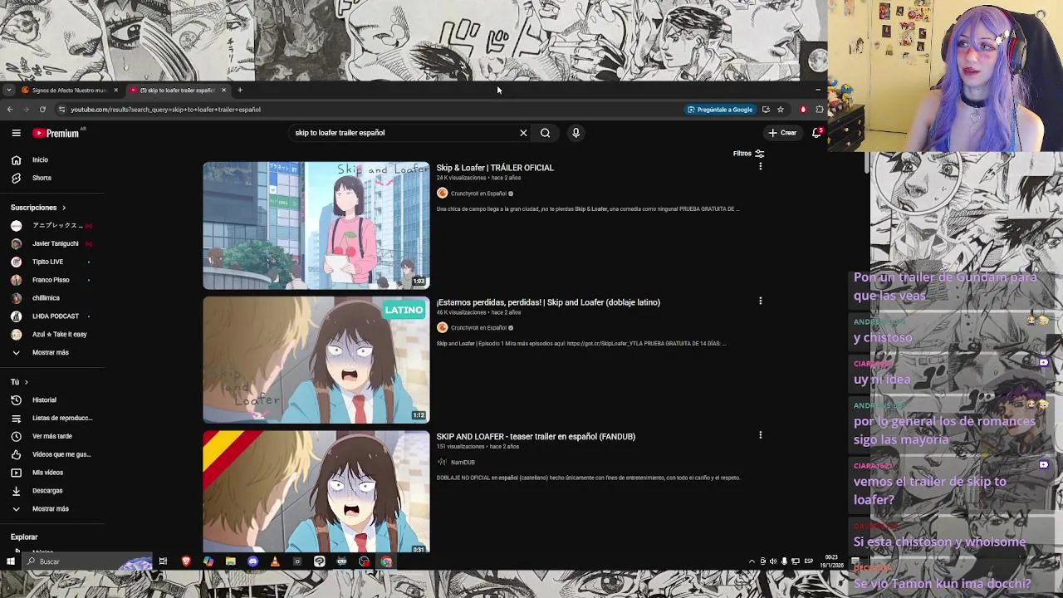Open File Explorer from the taskbar
The width and height of the screenshot is (1063, 598).
[x=231, y=561]
